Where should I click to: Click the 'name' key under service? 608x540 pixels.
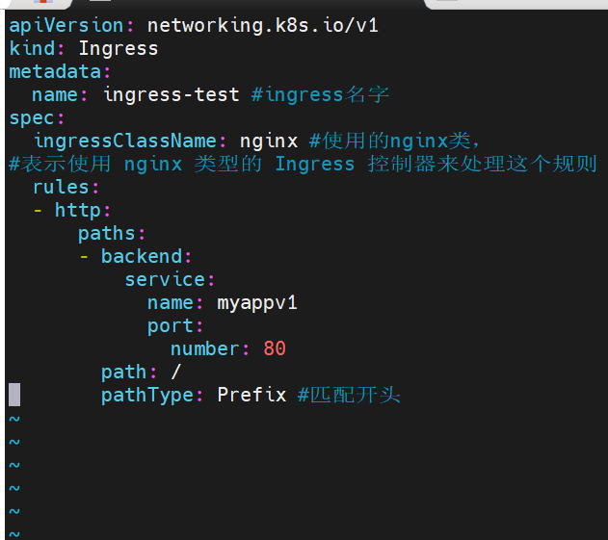pos(170,303)
